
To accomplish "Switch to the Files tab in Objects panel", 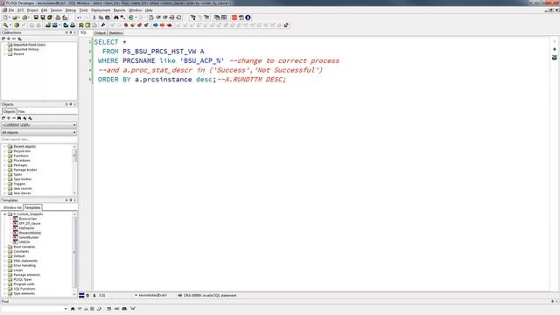I will 21,112.
